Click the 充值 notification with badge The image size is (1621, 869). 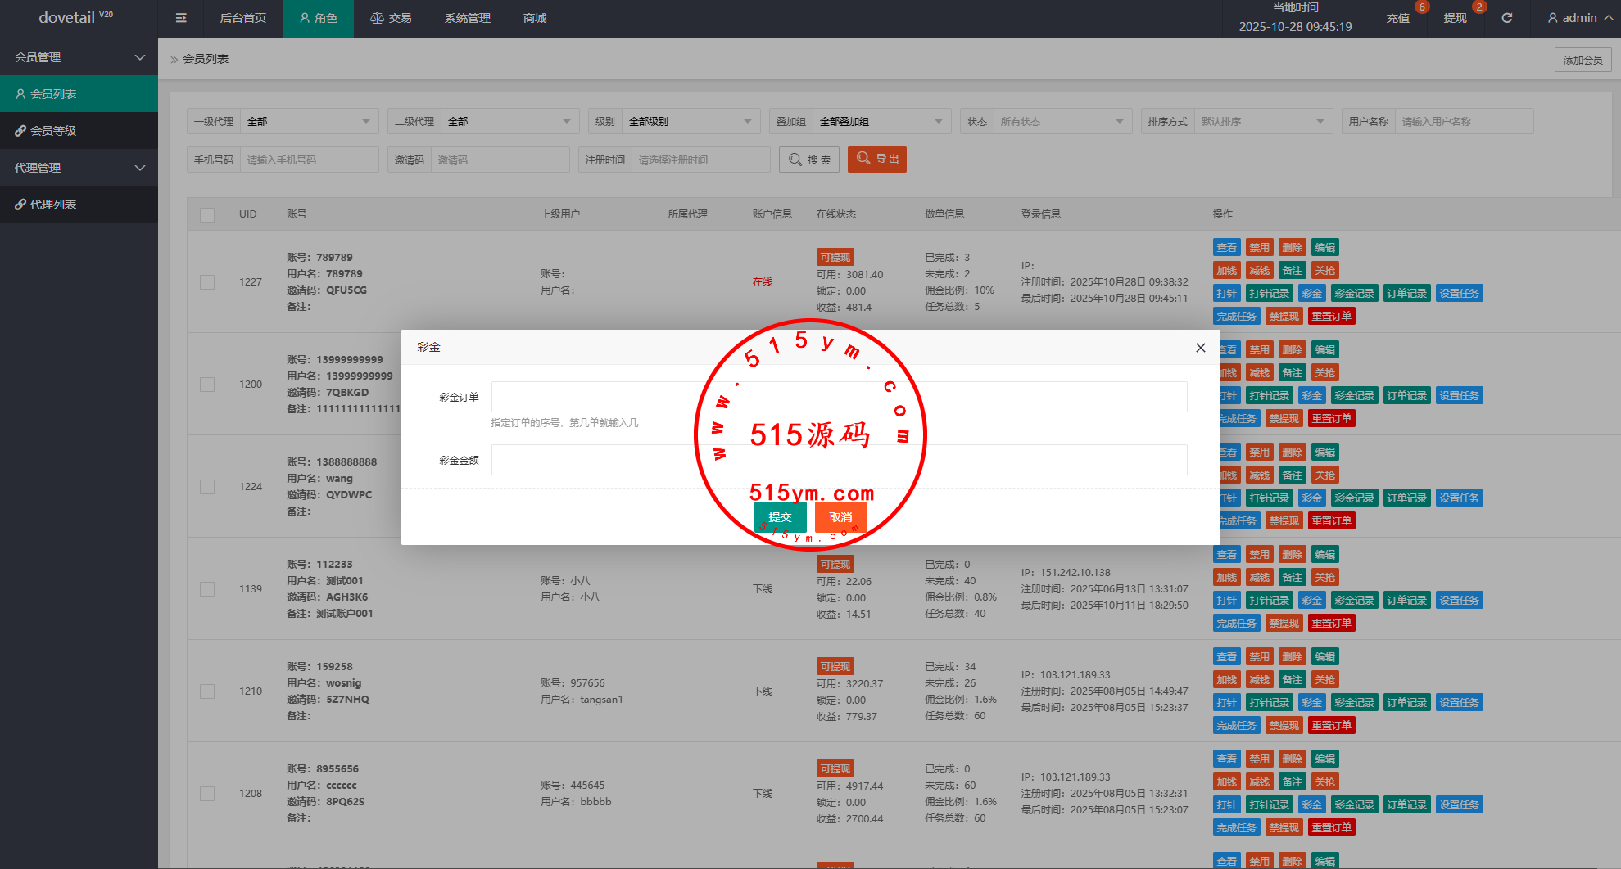point(1398,18)
